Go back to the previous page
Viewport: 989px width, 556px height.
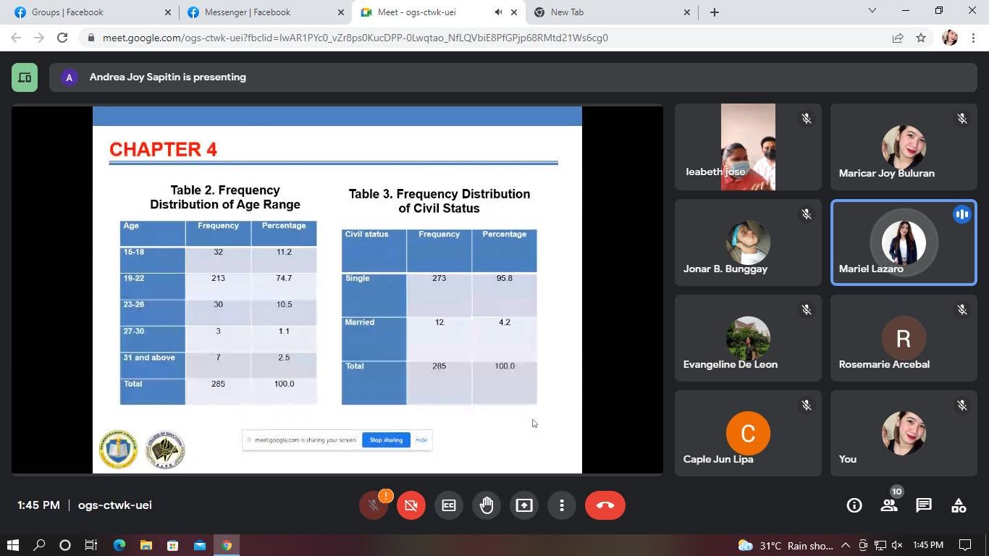pos(16,38)
